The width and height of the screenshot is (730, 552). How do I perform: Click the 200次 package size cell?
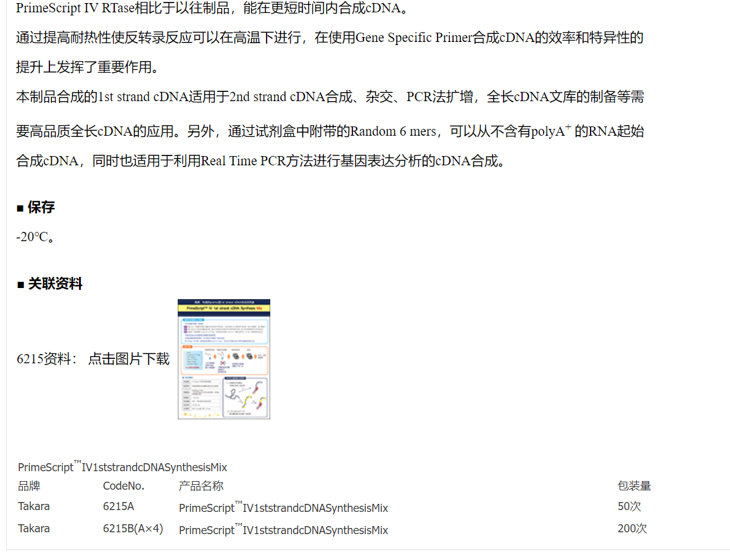click(632, 529)
